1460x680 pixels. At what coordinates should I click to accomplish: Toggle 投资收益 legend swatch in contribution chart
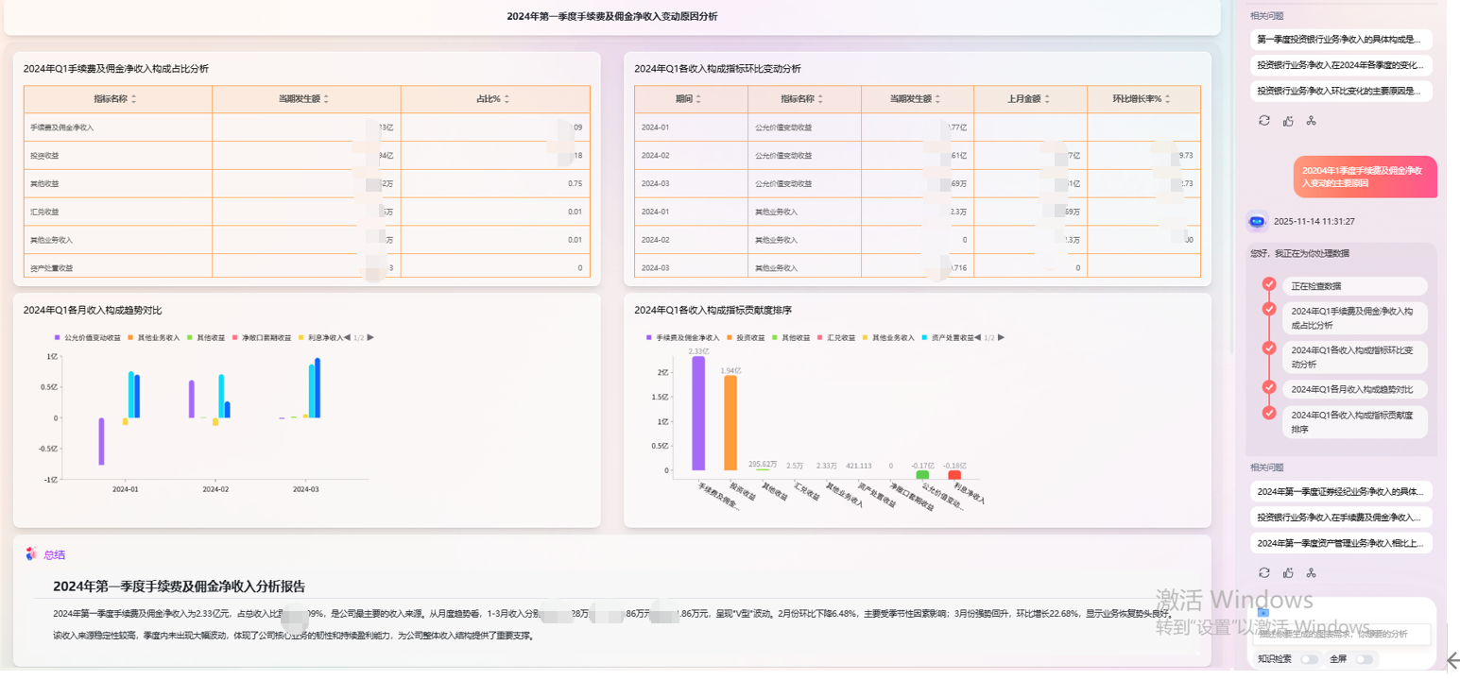pyautogui.click(x=730, y=337)
